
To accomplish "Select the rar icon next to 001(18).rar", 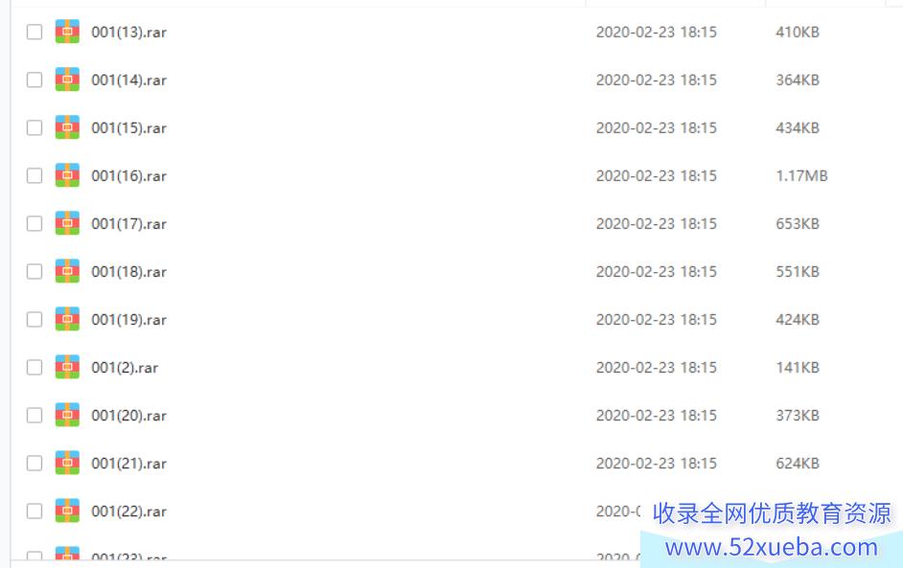I will click(x=67, y=271).
